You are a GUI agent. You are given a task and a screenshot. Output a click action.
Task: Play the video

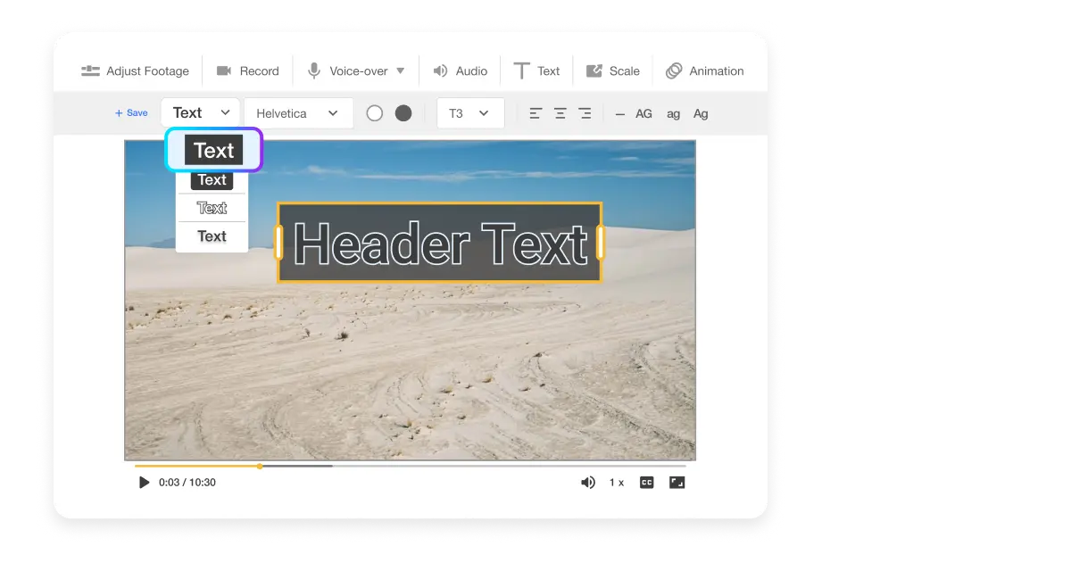coord(144,483)
